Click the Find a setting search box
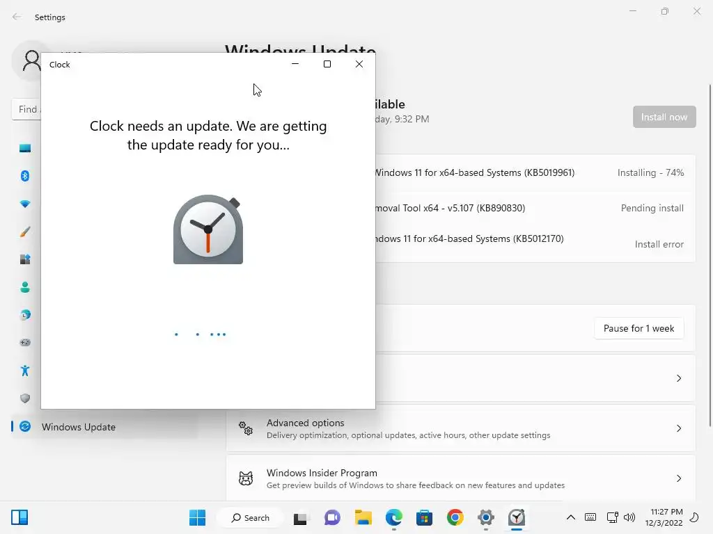 click(x=26, y=109)
